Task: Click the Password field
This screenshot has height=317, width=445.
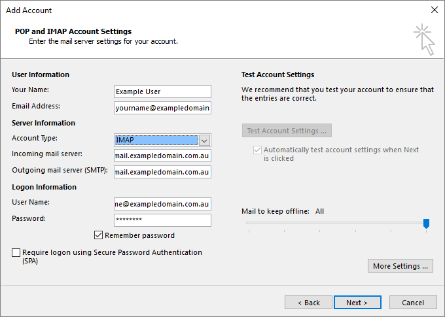Action: pos(162,220)
